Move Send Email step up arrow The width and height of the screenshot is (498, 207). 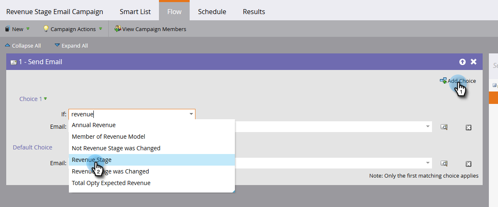pyautogui.click(x=462, y=62)
